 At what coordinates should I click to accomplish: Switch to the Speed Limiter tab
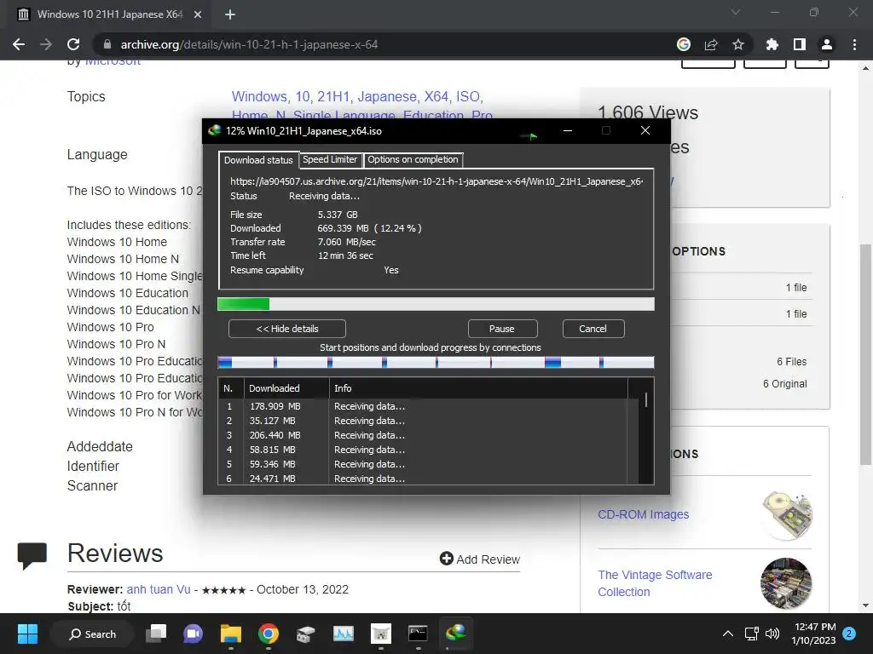330,159
